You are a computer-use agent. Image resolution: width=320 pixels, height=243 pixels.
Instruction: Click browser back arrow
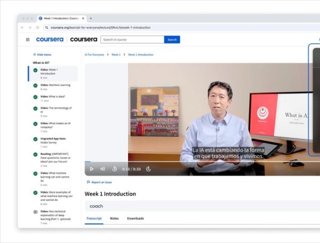pyautogui.click(x=22, y=27)
